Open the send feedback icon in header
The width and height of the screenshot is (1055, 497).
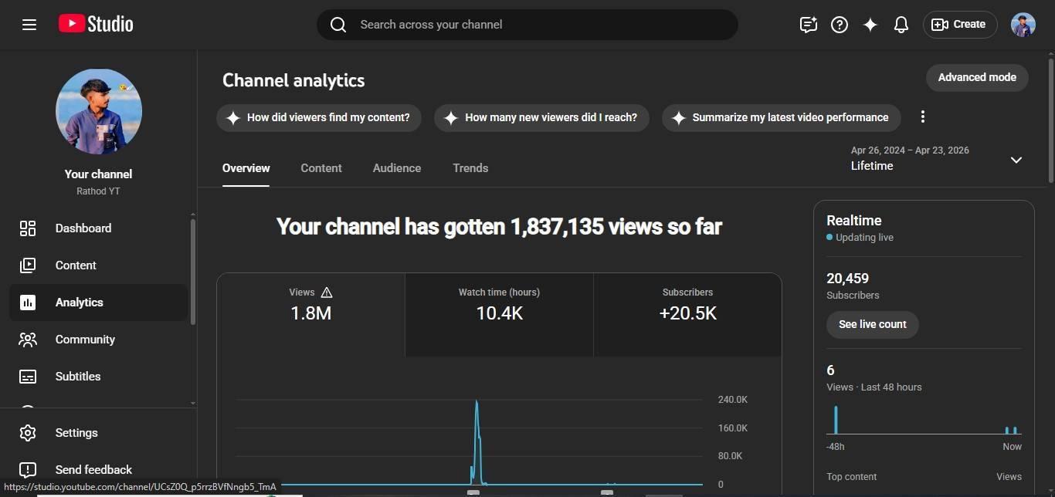tap(808, 25)
